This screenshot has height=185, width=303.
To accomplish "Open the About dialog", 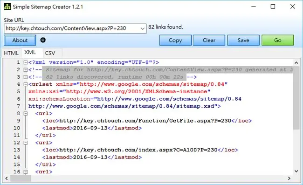I will (20, 40).
